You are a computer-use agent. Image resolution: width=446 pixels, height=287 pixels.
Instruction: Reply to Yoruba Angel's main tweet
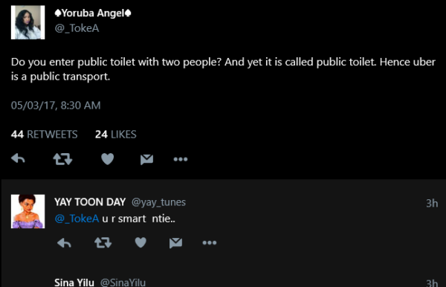(18, 158)
